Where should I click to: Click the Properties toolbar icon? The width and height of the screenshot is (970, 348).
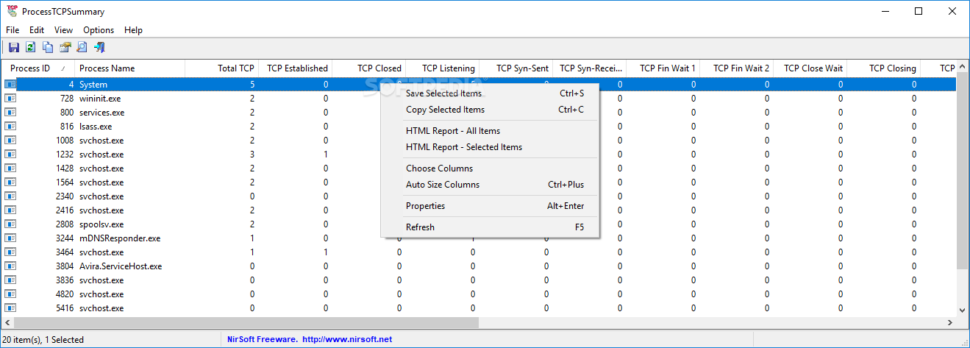point(65,48)
